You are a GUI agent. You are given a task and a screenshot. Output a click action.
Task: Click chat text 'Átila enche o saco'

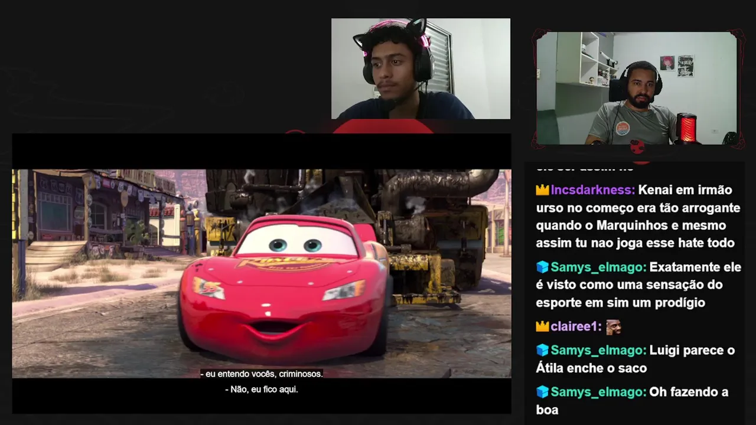591,368
